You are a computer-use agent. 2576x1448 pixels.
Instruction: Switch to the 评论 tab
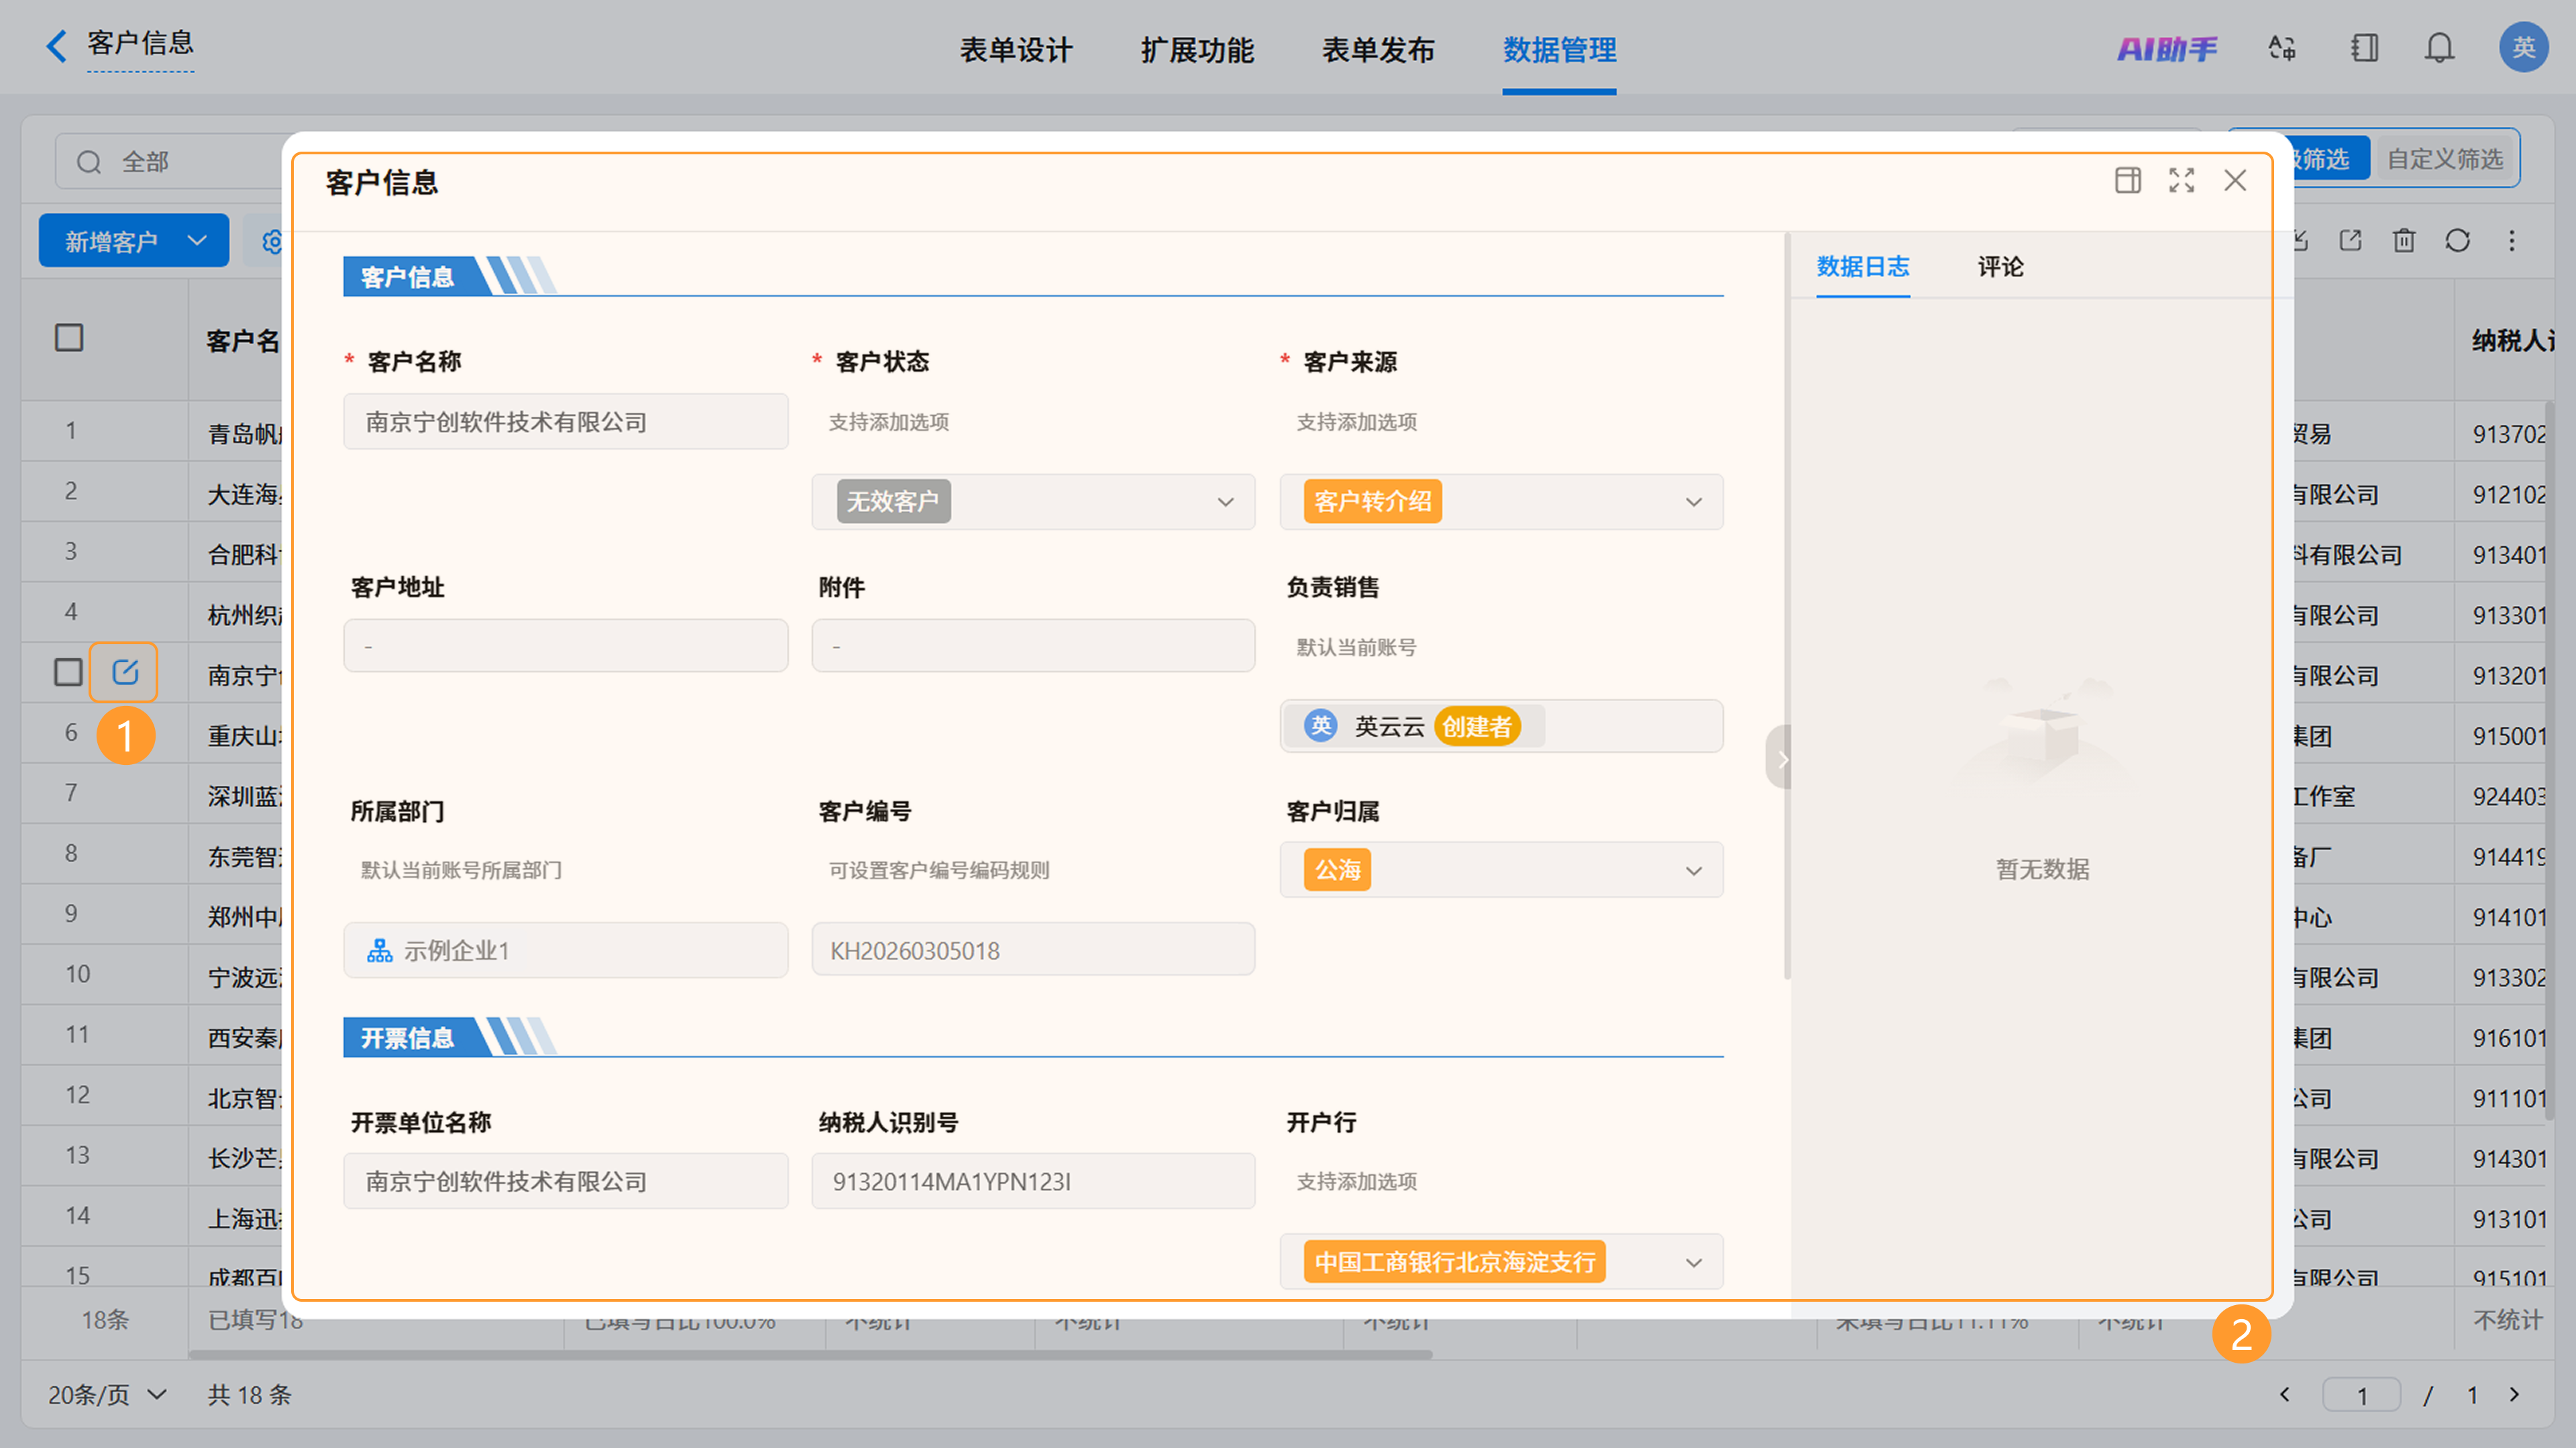pyautogui.click(x=2000, y=266)
